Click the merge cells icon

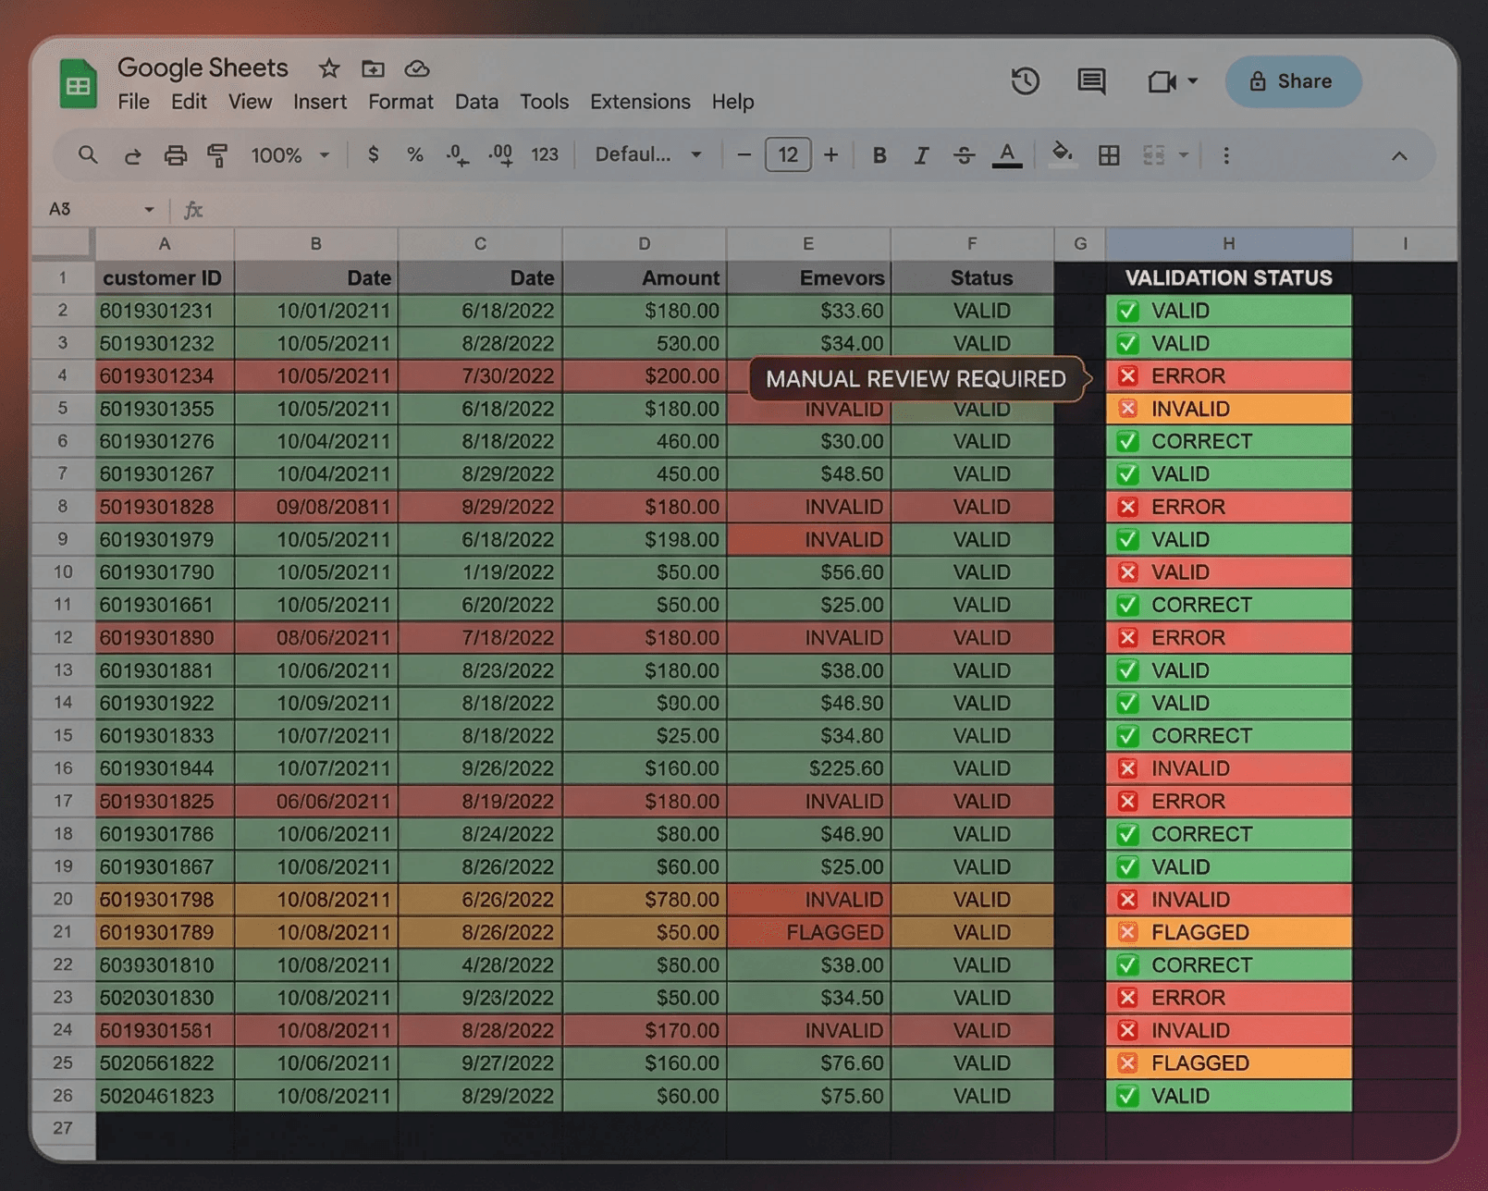tap(1153, 155)
